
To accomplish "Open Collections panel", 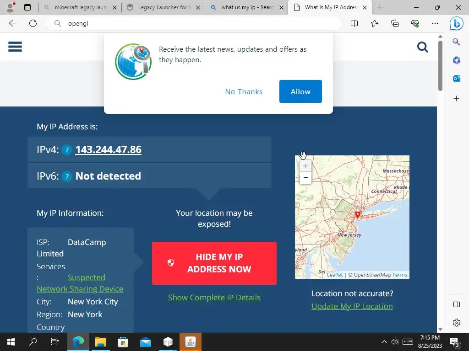I will coord(395,23).
